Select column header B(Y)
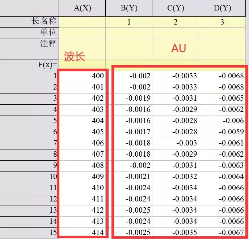The image size is (249, 239). [129, 8]
